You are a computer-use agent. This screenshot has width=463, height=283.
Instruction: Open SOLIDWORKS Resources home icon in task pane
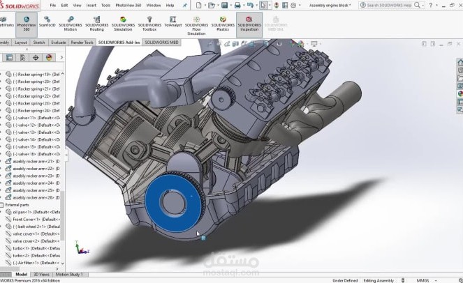pyautogui.click(x=460, y=62)
